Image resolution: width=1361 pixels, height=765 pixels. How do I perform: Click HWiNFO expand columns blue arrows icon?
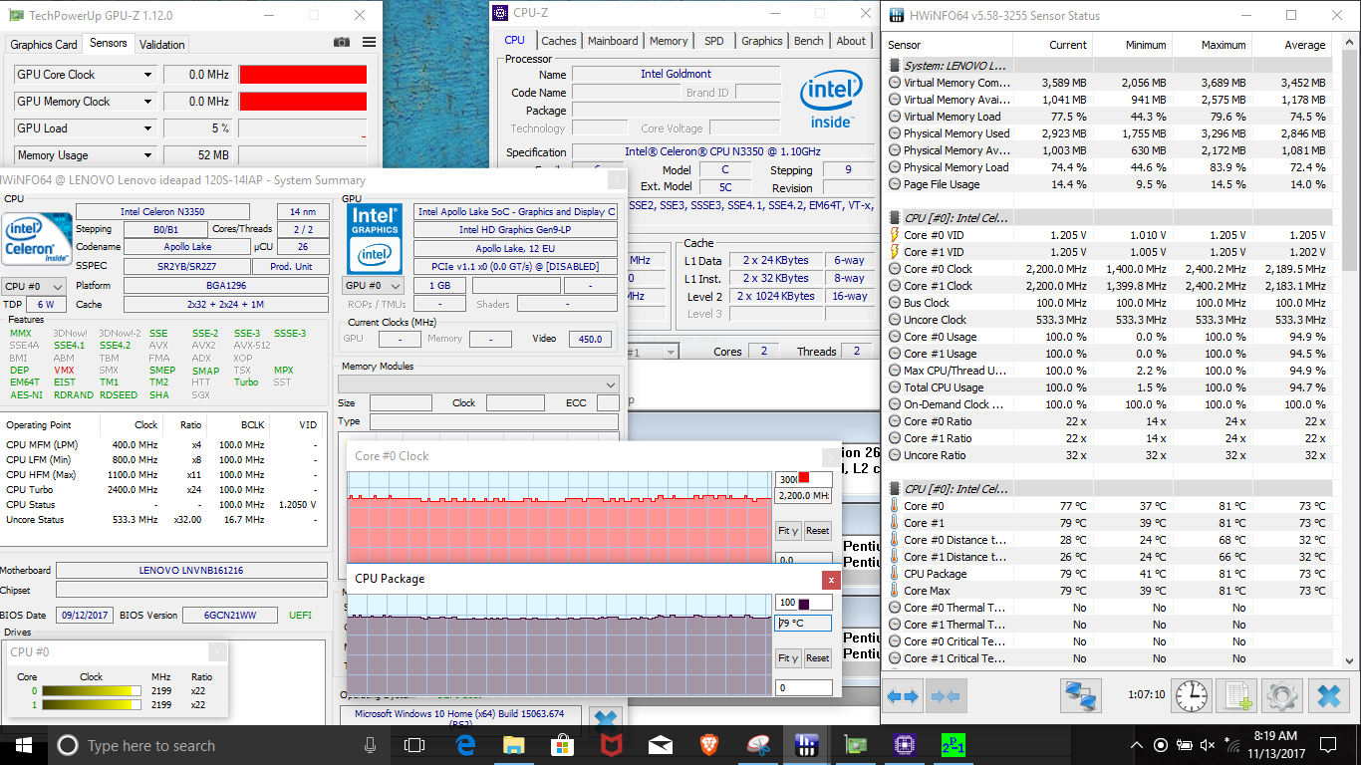tap(903, 695)
